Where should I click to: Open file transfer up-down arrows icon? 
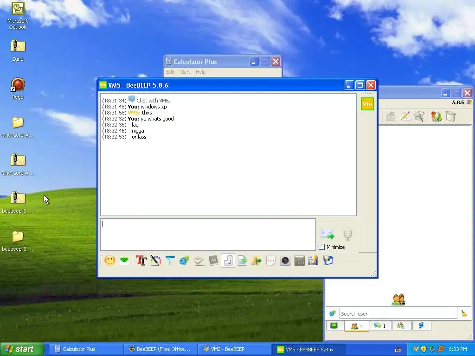436,116
